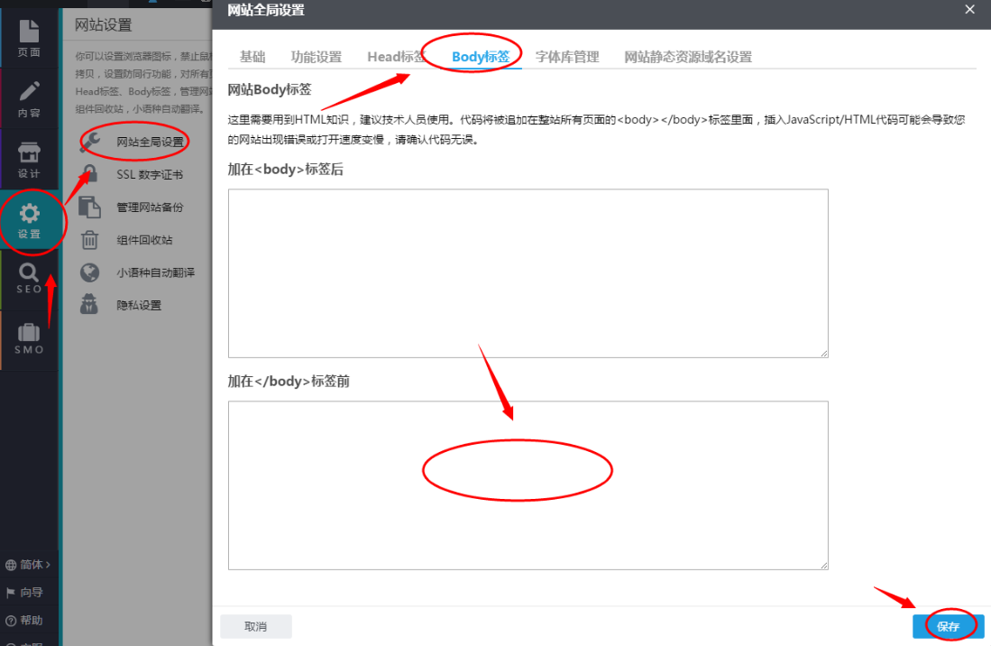
Task: Select the 组件回收站 trash icon
Action: coord(89,239)
